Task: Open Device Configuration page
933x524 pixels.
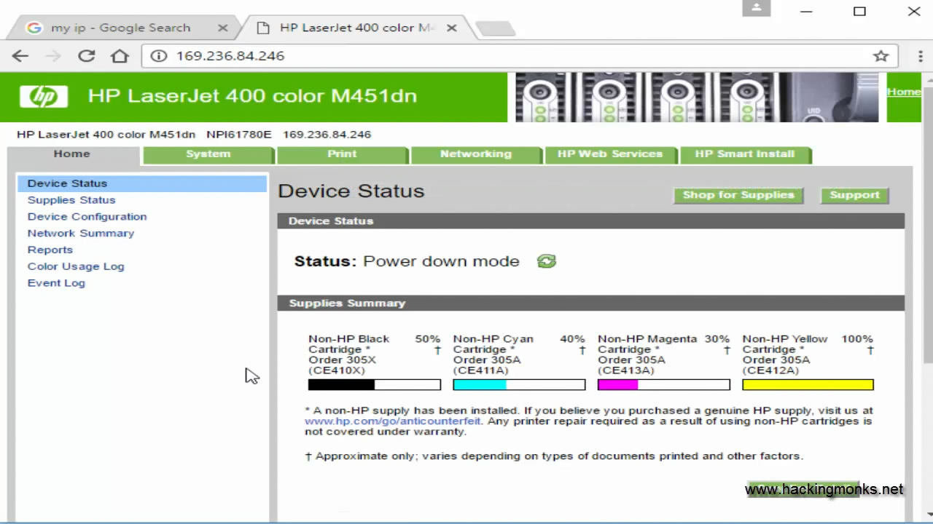Action: pos(87,217)
